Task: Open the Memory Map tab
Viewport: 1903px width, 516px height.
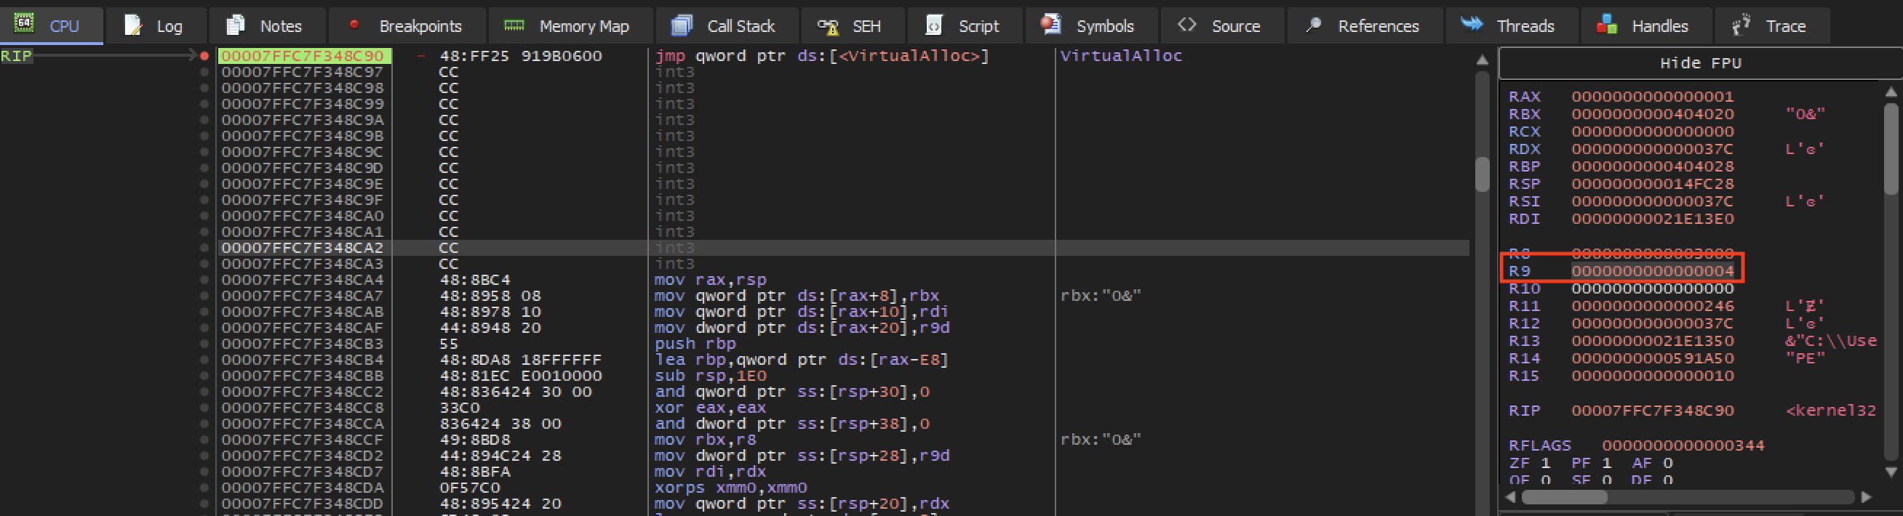Action: [570, 26]
